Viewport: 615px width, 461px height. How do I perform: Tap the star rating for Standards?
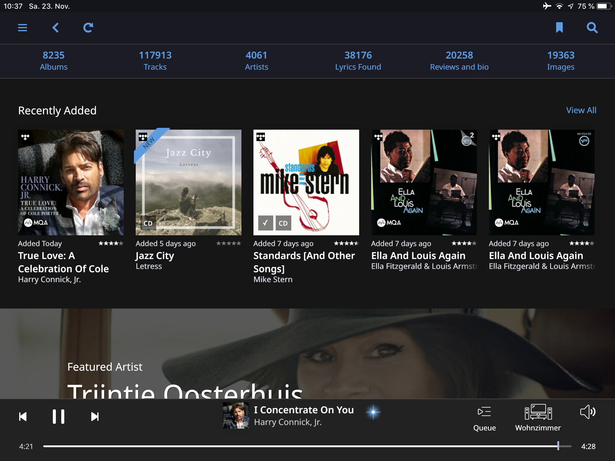pyautogui.click(x=347, y=243)
